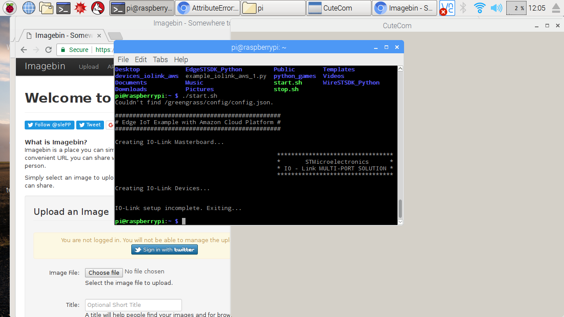Click Follow @slePP Twitter button
The height and width of the screenshot is (317, 564).
49,125
